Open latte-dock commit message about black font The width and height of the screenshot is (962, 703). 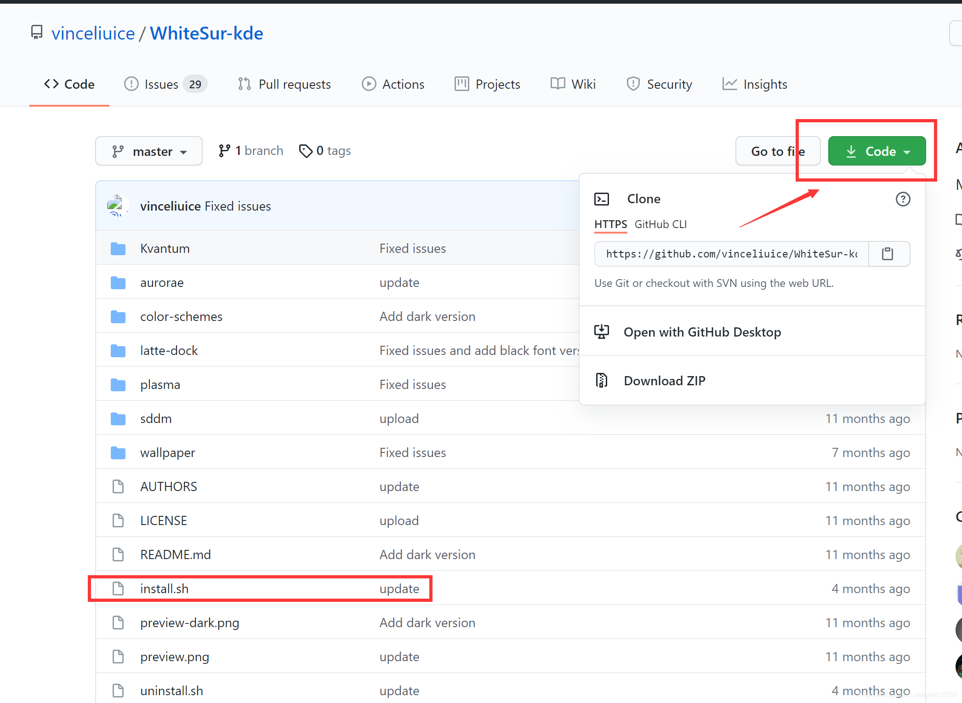pos(479,350)
